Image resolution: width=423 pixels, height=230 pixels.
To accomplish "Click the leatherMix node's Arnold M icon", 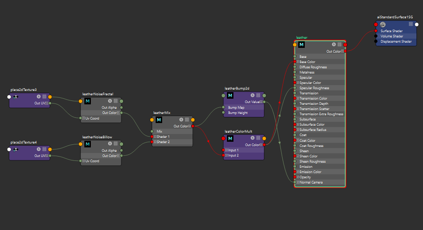I will tap(159, 120).
